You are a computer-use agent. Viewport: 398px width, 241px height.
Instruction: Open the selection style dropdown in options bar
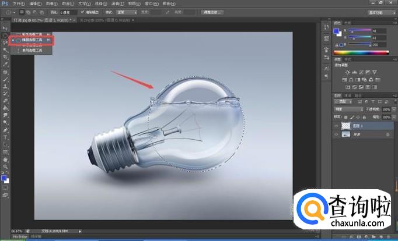pos(127,11)
